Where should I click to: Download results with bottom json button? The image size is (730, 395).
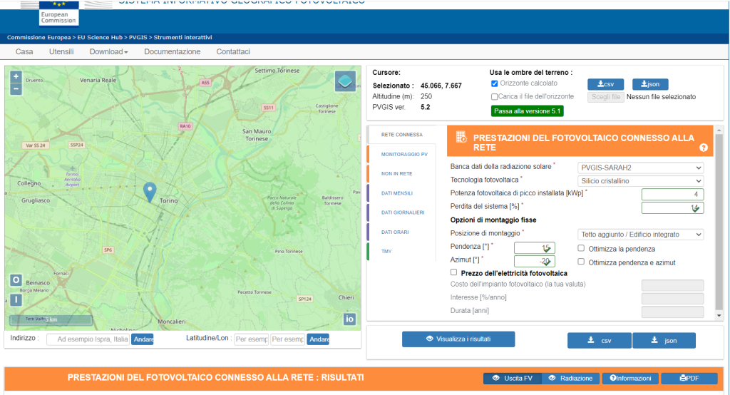pyautogui.click(x=664, y=341)
